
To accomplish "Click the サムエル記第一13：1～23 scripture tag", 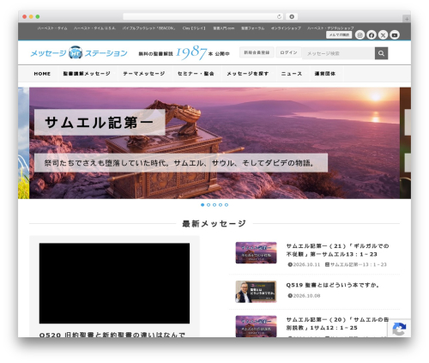I will pos(356,264).
